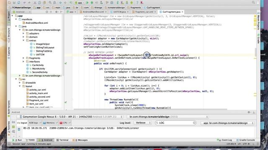
Task: Click the Cut scissors icon
Action: (x=35, y=2)
